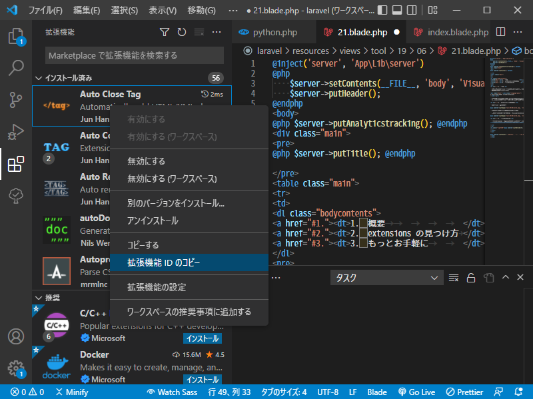
Task: Open the Search view icon
Action: pyautogui.click(x=15, y=67)
